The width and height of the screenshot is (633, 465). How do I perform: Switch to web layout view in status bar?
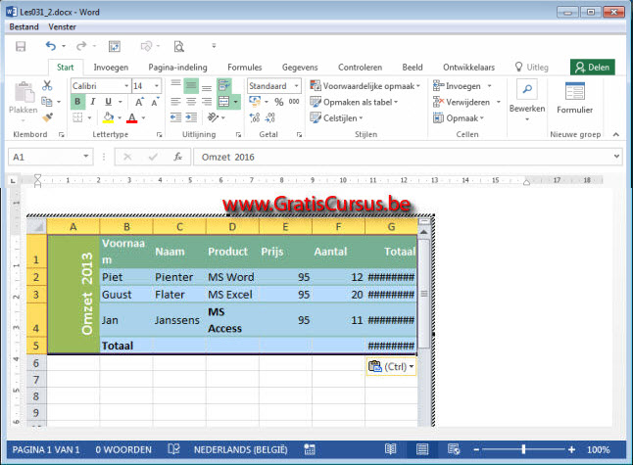pyautogui.click(x=454, y=449)
